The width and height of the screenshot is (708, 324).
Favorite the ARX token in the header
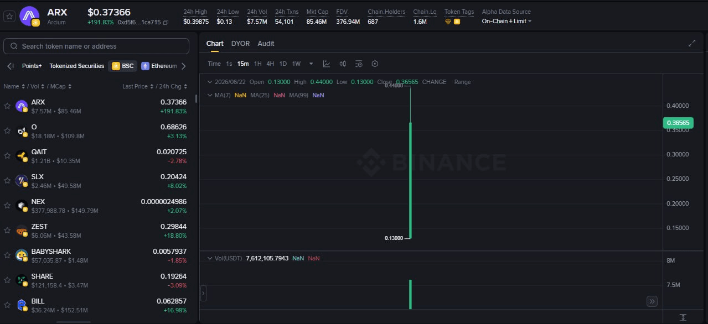9,16
